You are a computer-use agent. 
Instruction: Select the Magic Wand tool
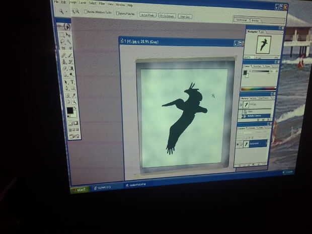click(x=69, y=41)
